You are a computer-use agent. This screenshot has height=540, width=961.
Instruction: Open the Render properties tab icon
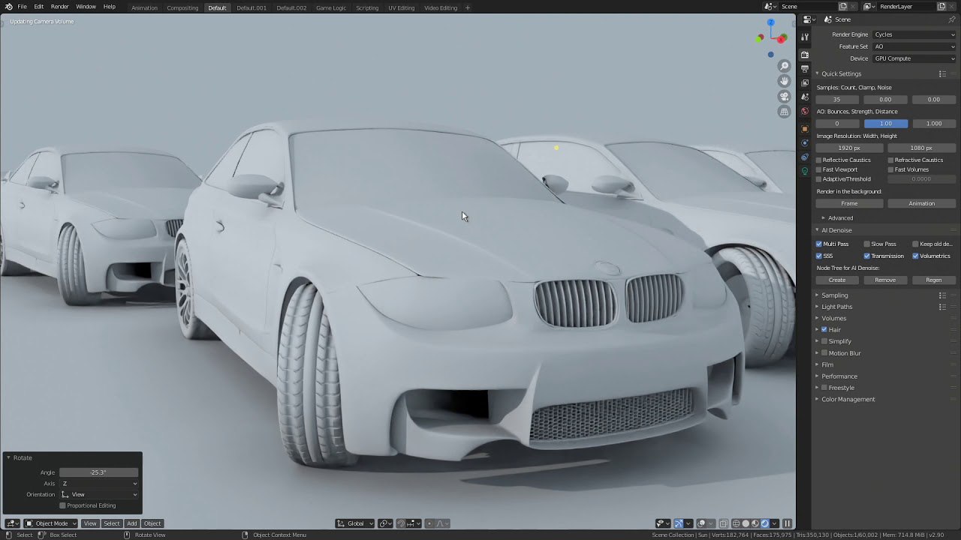tap(805, 55)
